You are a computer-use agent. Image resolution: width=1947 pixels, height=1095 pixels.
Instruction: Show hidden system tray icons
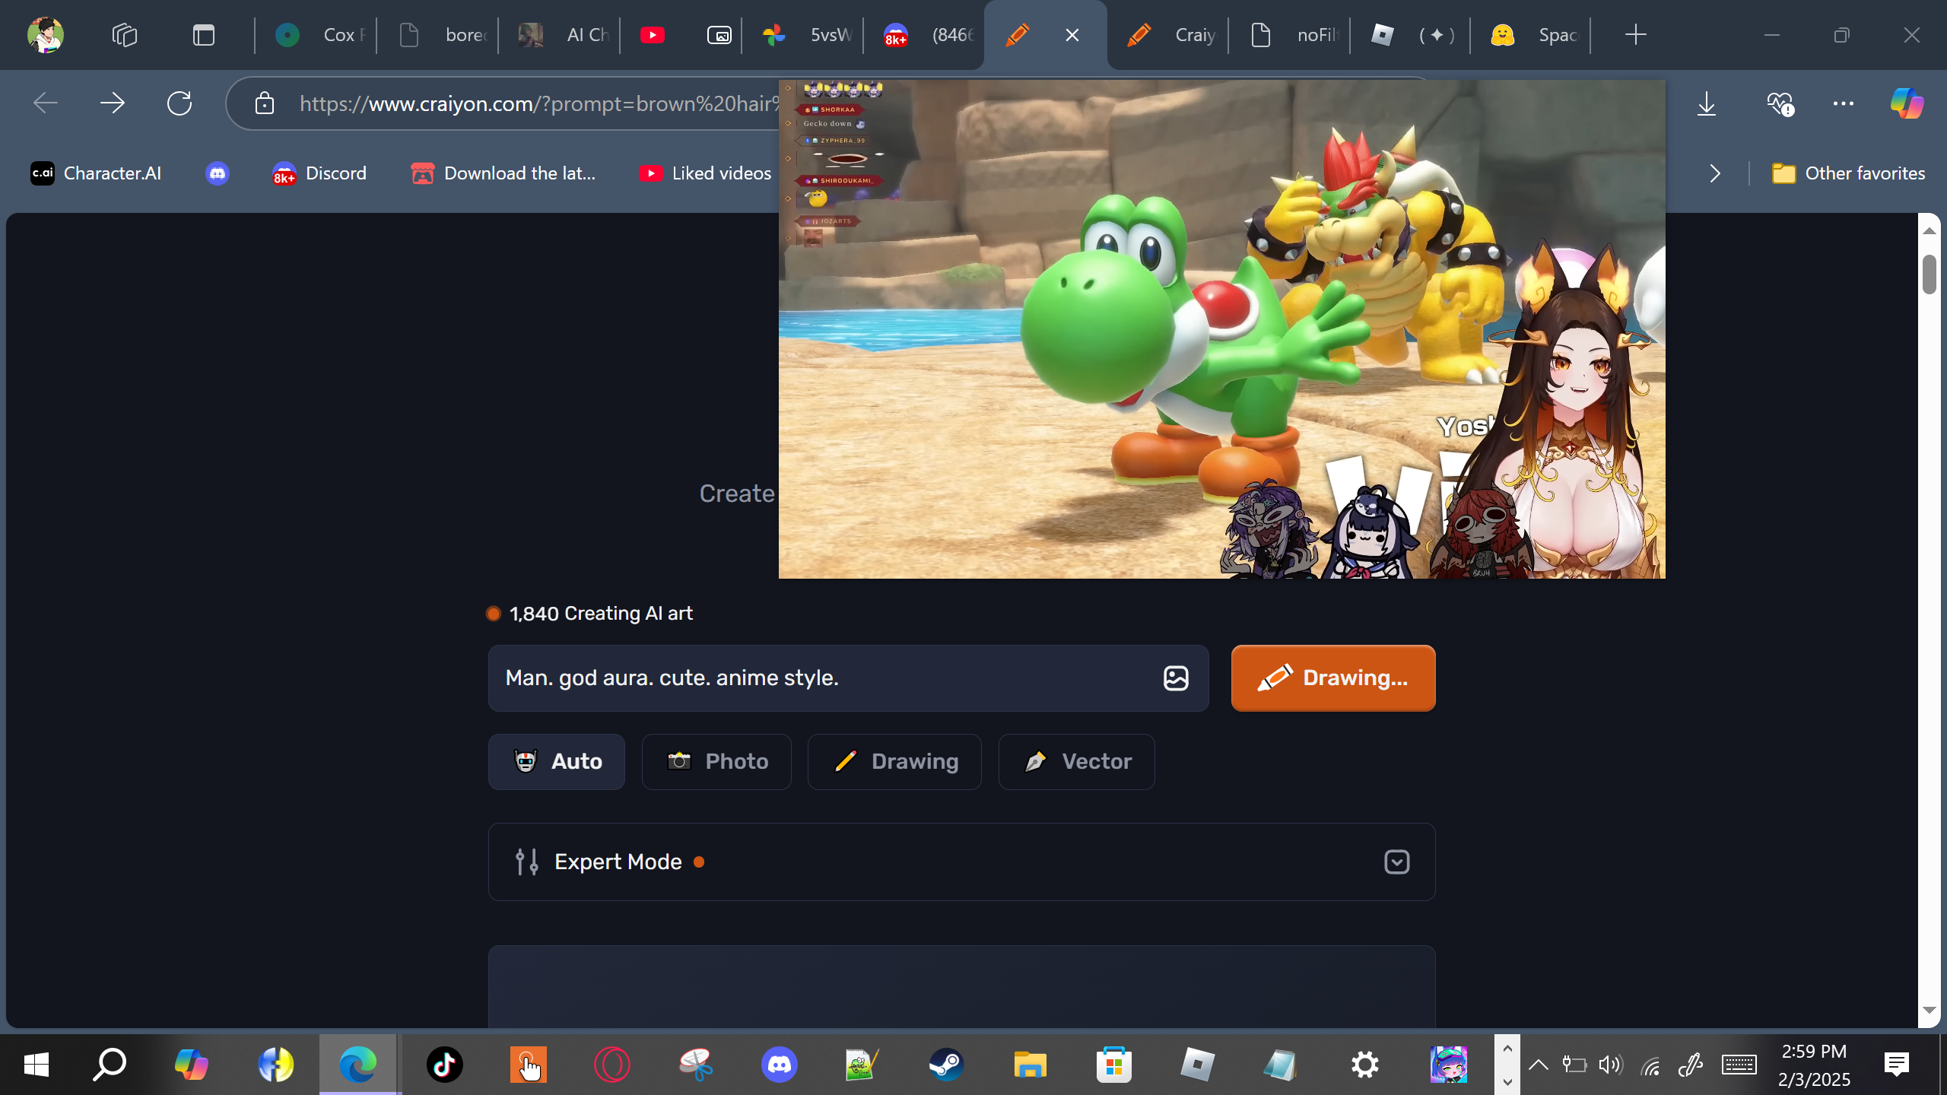pyautogui.click(x=1538, y=1065)
